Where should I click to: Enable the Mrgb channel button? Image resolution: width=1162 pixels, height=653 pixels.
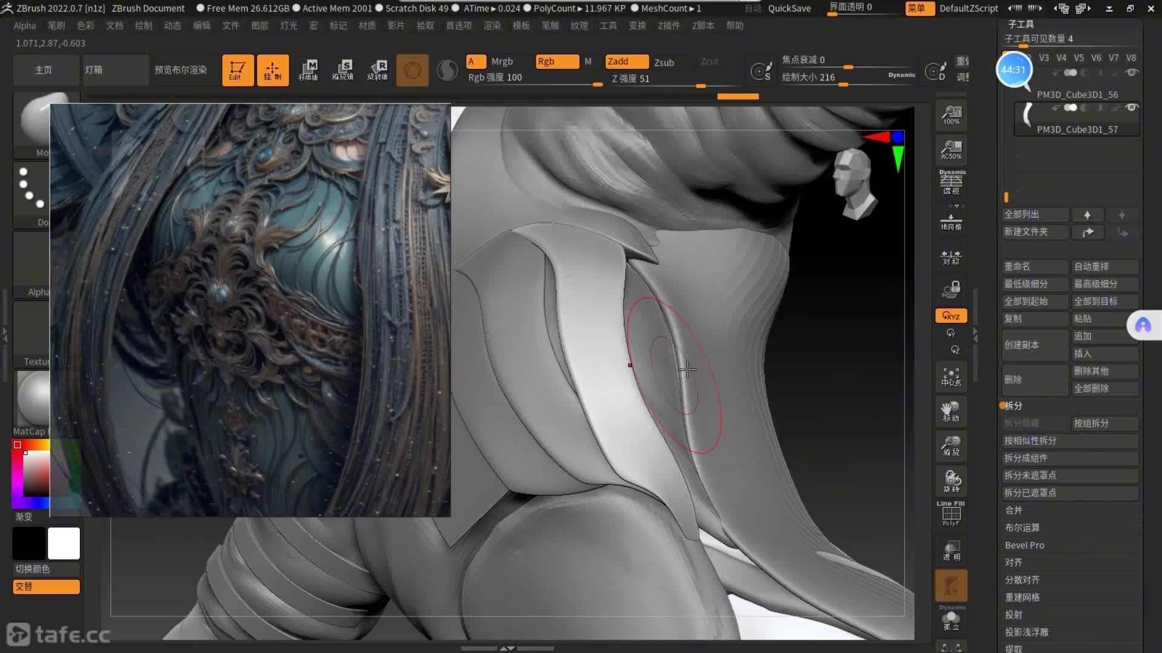[x=502, y=62]
